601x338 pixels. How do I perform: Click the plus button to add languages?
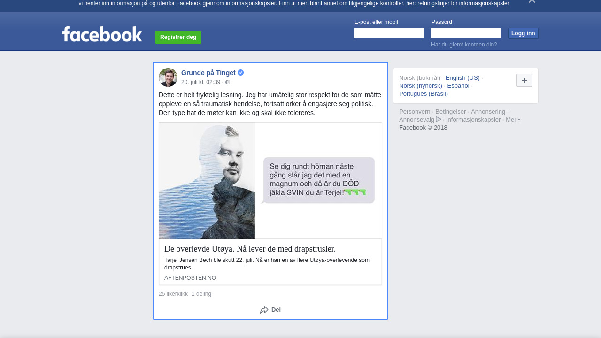click(x=524, y=80)
